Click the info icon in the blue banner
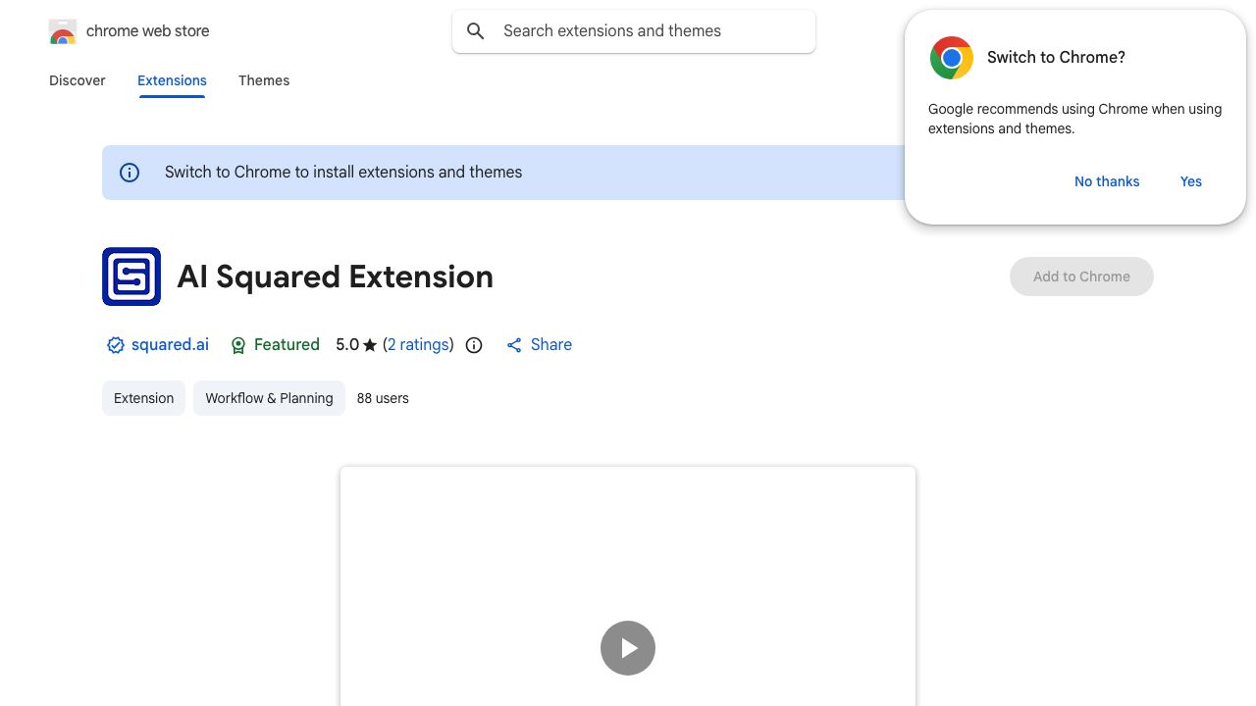The width and height of the screenshot is (1256, 706). (x=130, y=173)
